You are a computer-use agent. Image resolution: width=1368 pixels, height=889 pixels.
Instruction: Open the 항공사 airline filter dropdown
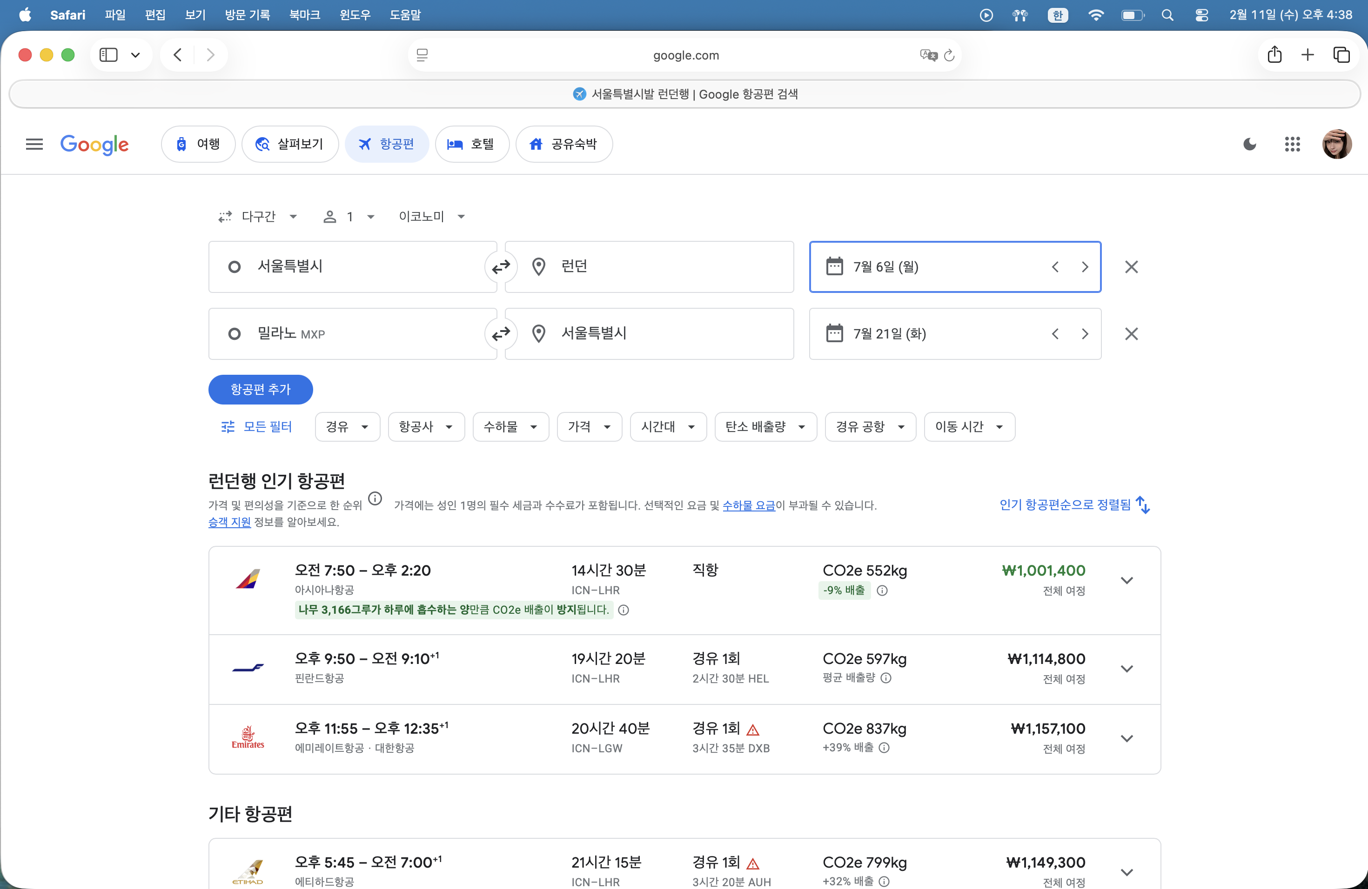click(x=426, y=427)
